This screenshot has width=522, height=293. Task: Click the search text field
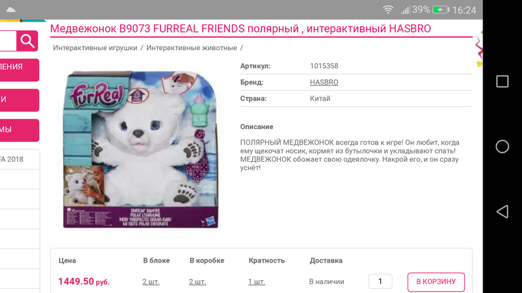8,41
